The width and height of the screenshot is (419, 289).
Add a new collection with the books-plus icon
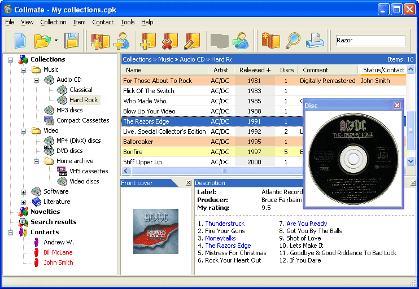pos(100,41)
